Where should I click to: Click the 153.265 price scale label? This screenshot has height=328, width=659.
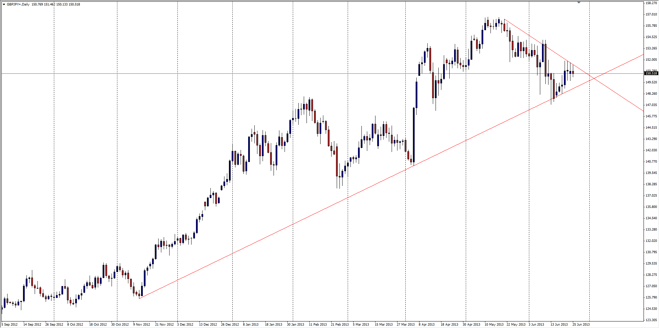point(651,48)
